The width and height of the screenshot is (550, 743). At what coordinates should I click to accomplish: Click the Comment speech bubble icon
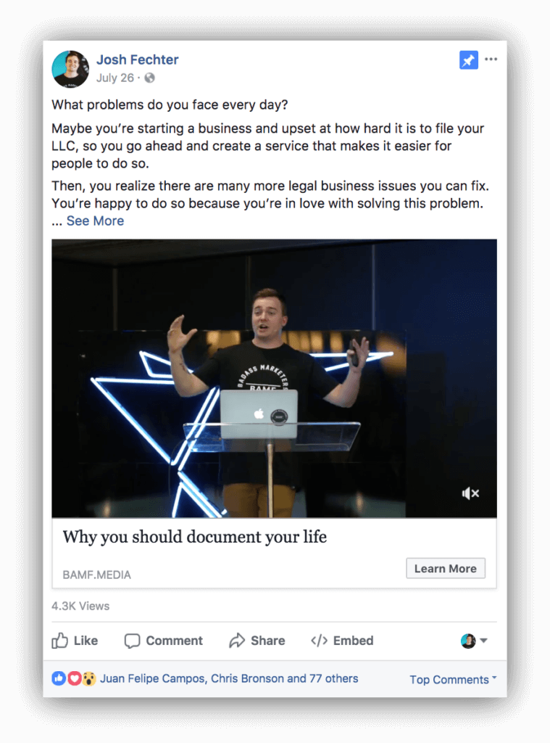(x=132, y=641)
